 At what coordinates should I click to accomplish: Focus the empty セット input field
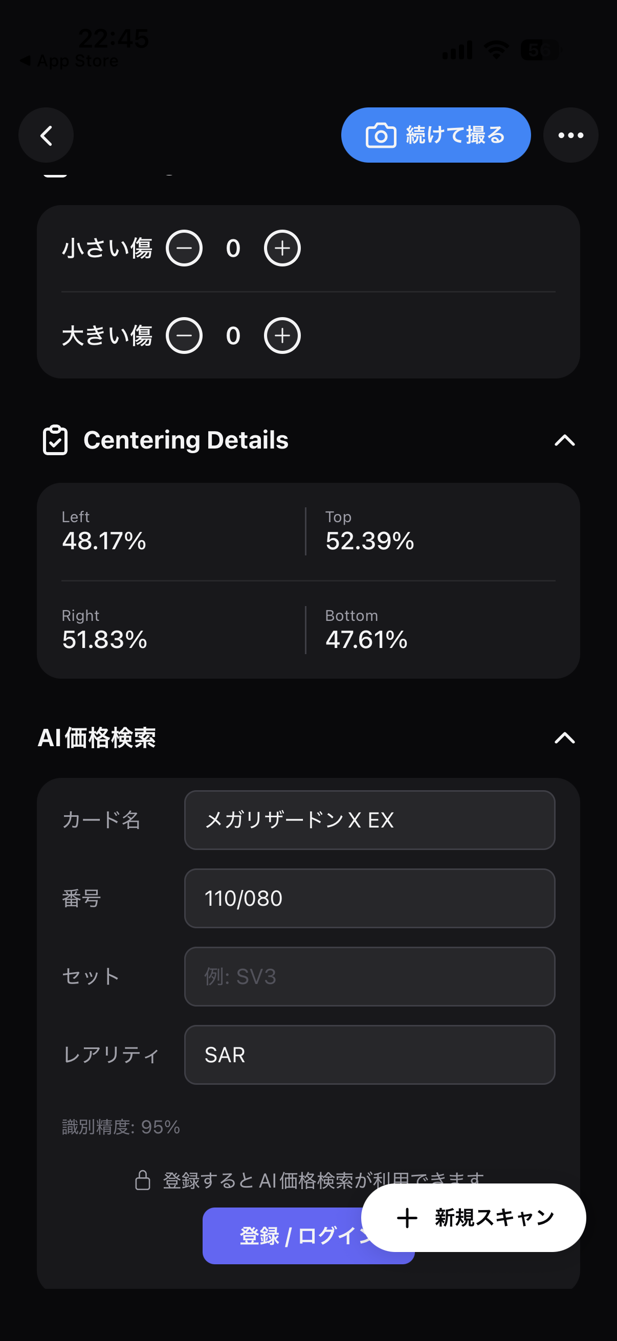[370, 977]
